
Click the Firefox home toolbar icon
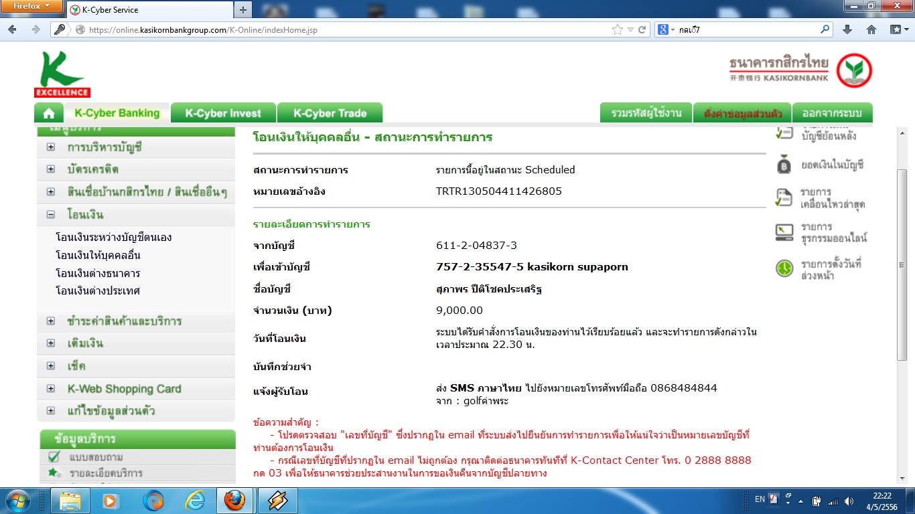pyautogui.click(x=871, y=29)
